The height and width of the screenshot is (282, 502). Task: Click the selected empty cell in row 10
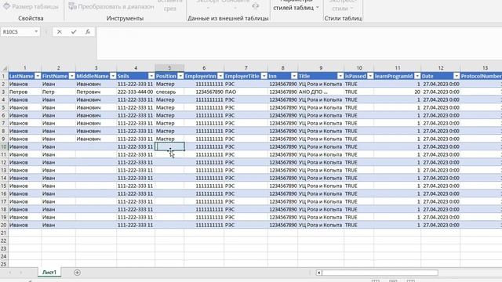[169, 146]
